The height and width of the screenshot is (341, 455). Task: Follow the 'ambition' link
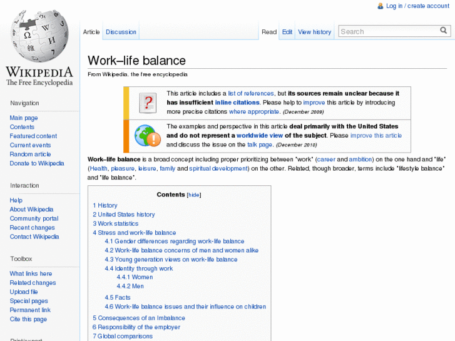(360, 160)
